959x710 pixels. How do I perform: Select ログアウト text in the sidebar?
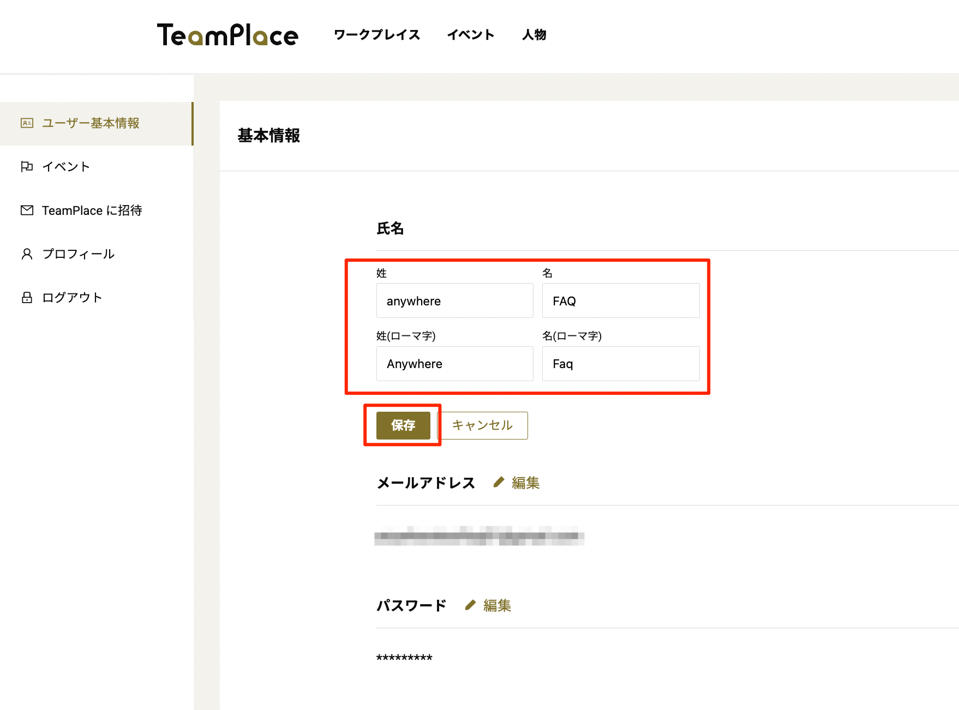click(x=72, y=297)
